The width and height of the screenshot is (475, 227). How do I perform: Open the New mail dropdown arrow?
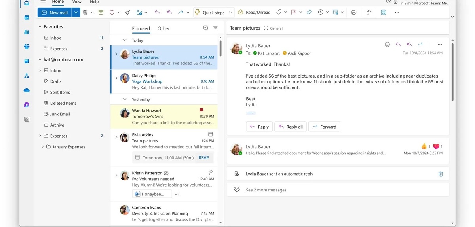tap(76, 13)
